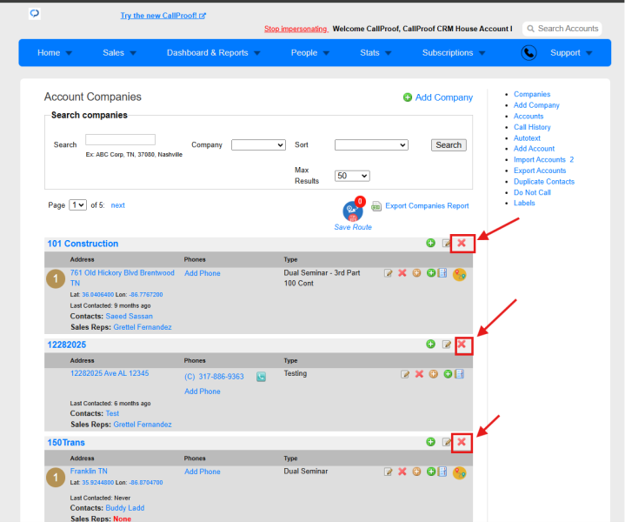Click the Save Route icon

(353, 211)
